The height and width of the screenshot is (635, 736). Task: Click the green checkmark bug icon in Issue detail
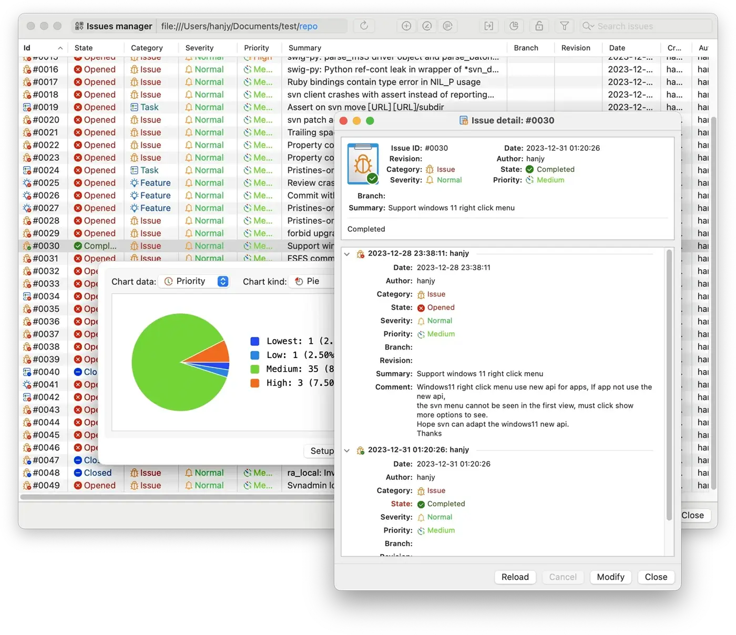(x=363, y=163)
